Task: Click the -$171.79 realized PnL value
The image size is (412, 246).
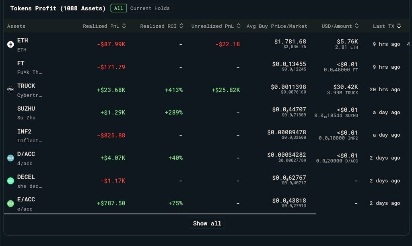Action: click(x=111, y=67)
